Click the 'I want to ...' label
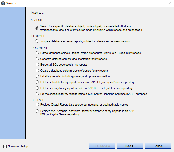 coord(38,13)
